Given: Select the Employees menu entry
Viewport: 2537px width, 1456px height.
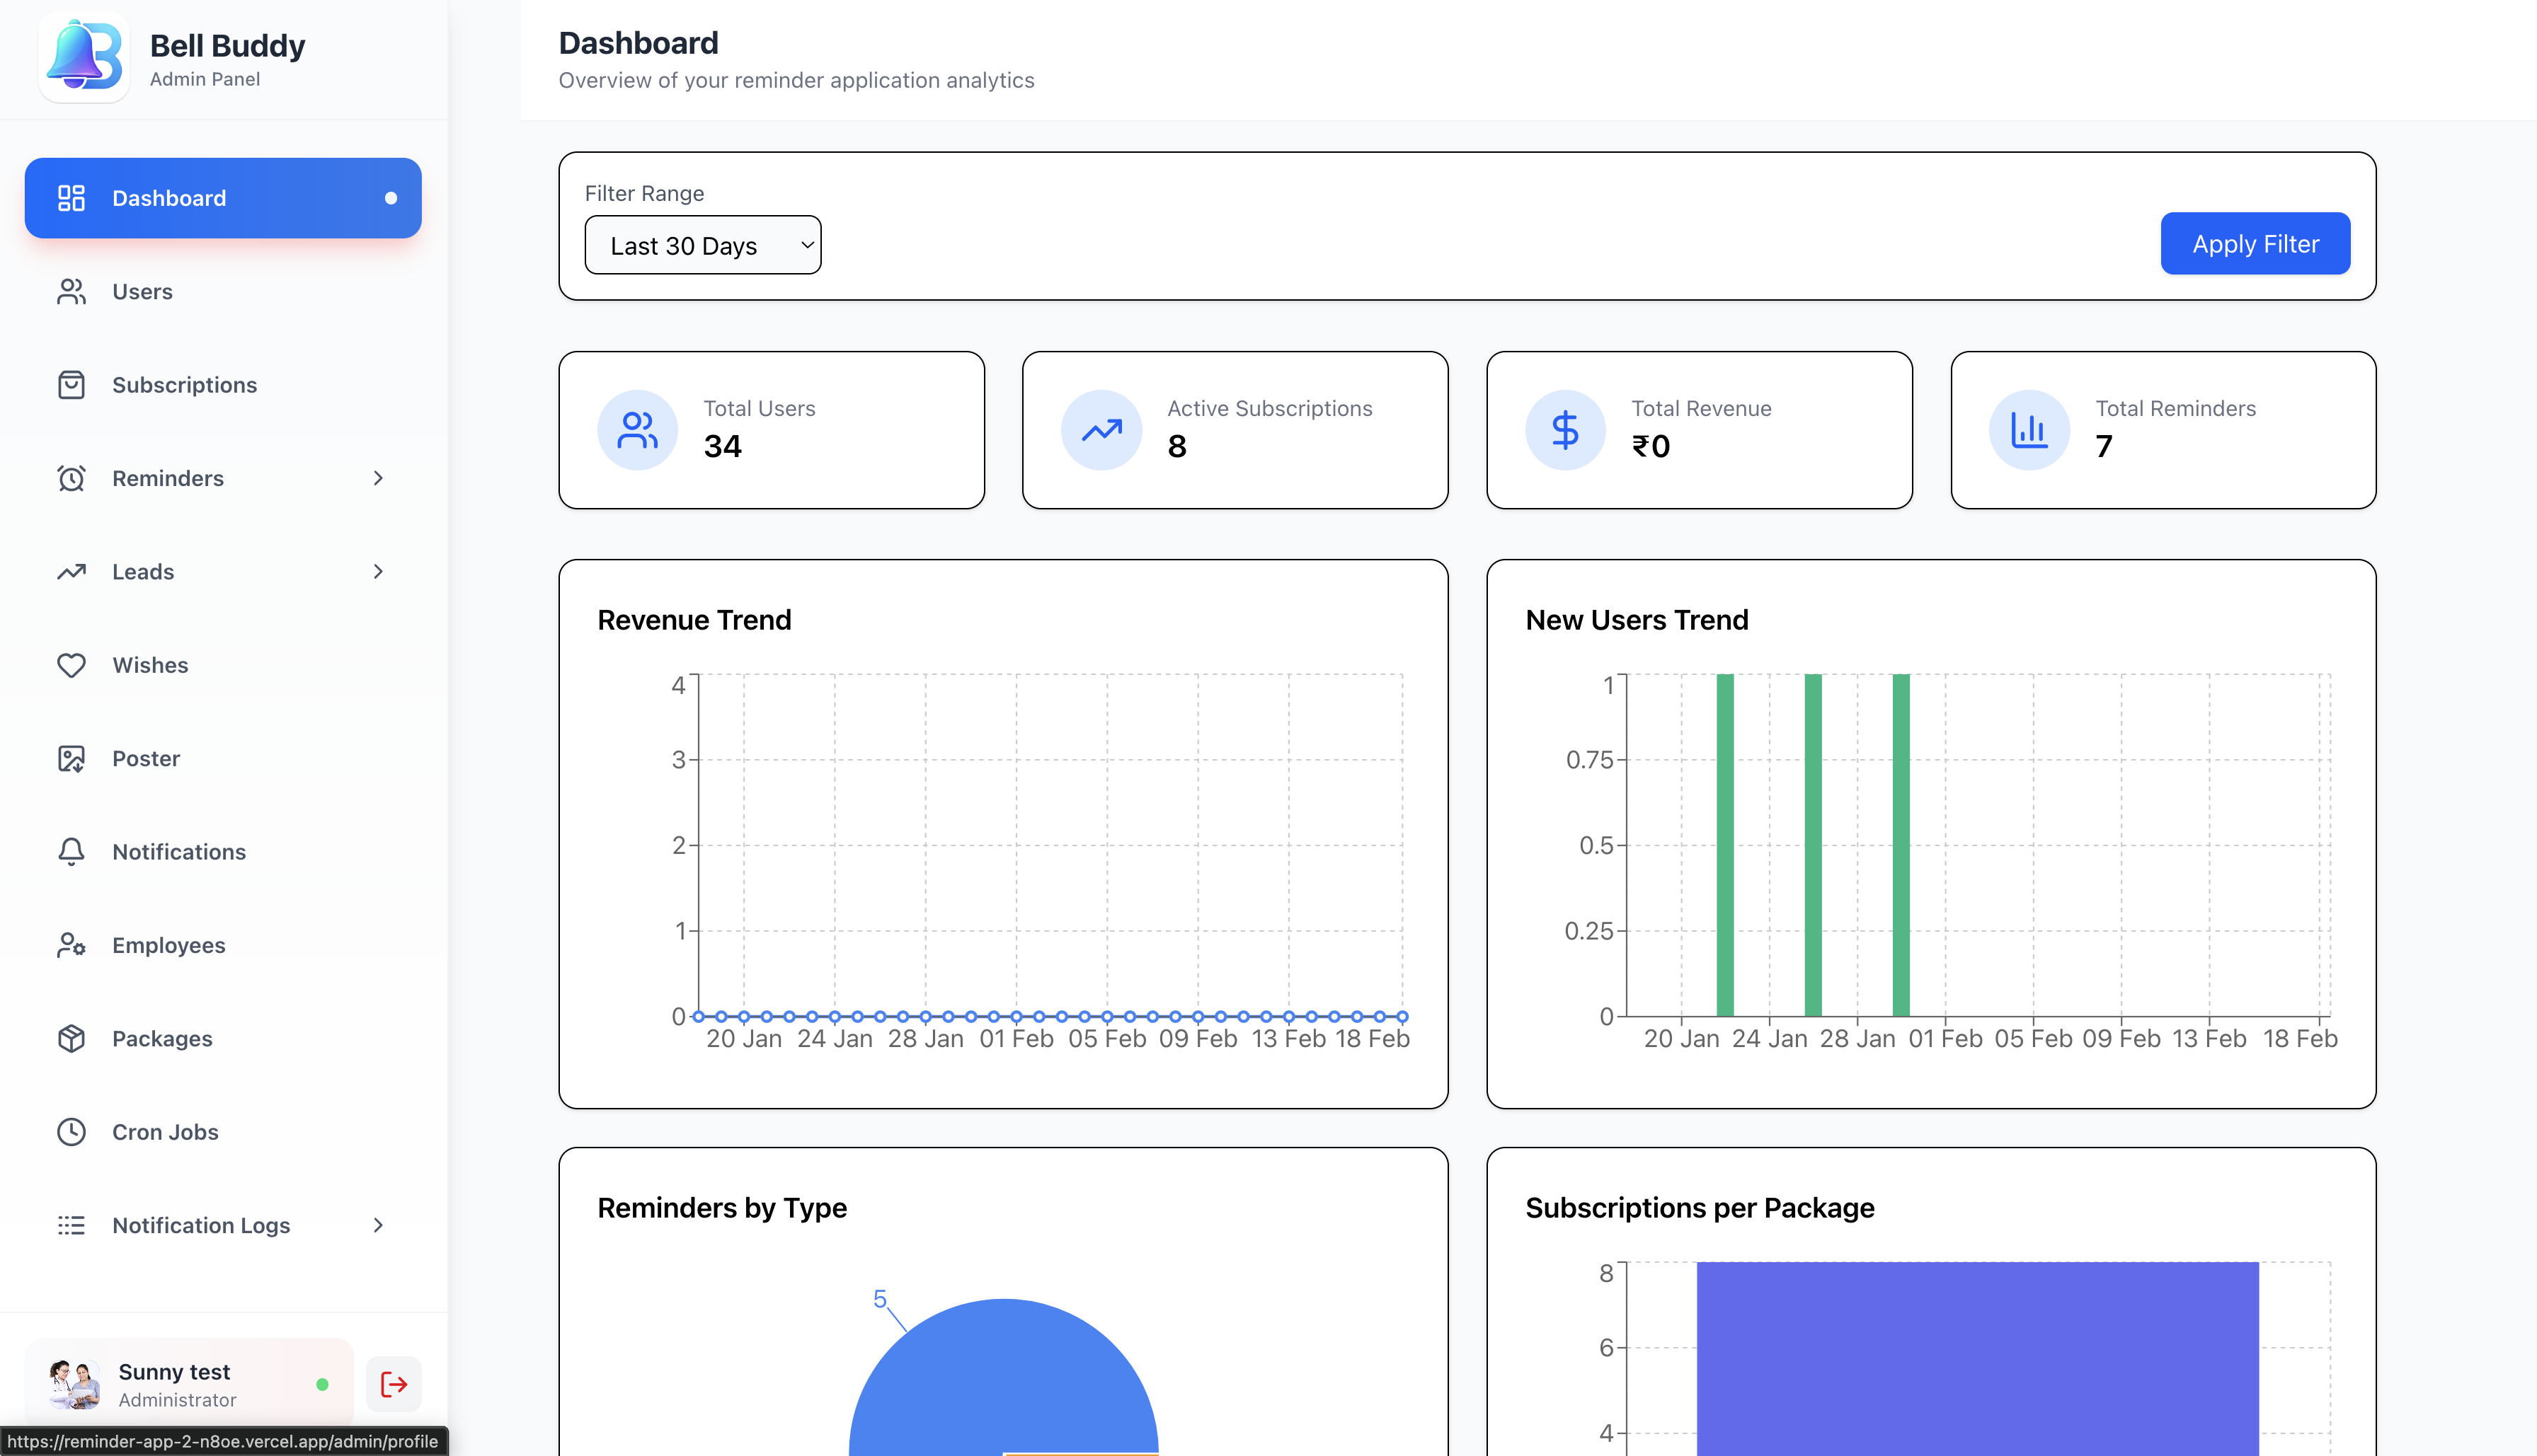Looking at the screenshot, I should (x=168, y=944).
